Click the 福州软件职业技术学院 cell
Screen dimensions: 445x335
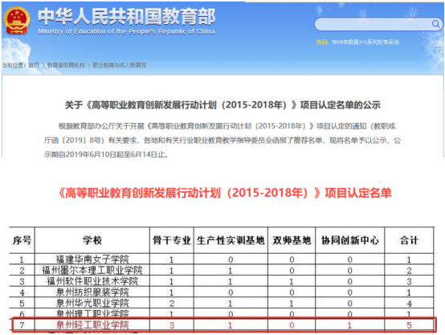click(92, 281)
